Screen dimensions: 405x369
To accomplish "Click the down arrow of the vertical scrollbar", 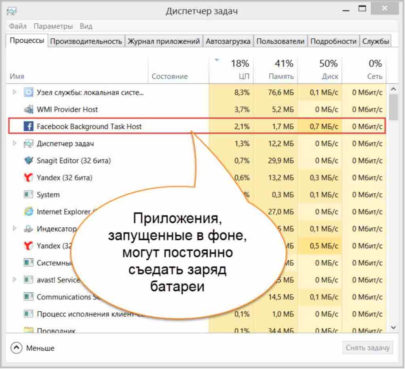I will (x=393, y=327).
